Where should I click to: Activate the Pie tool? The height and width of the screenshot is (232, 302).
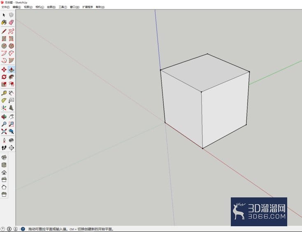click(11, 61)
